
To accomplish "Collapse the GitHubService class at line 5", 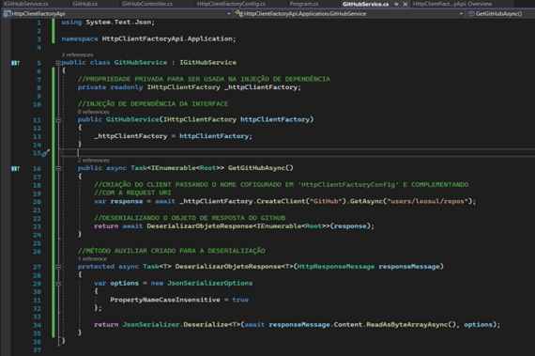I will point(58,63).
